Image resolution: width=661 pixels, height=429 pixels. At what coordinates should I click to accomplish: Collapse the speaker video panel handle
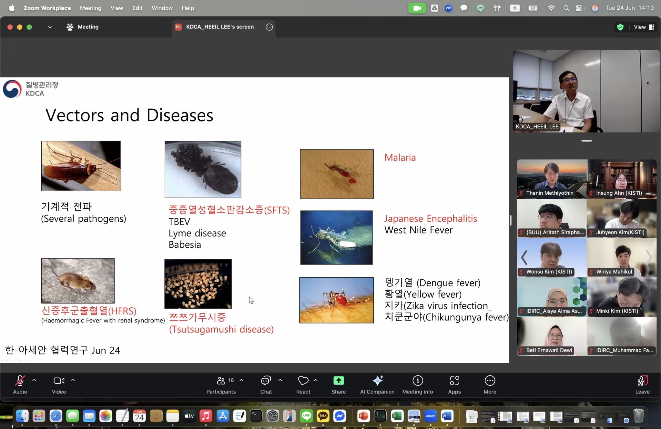pos(586,141)
